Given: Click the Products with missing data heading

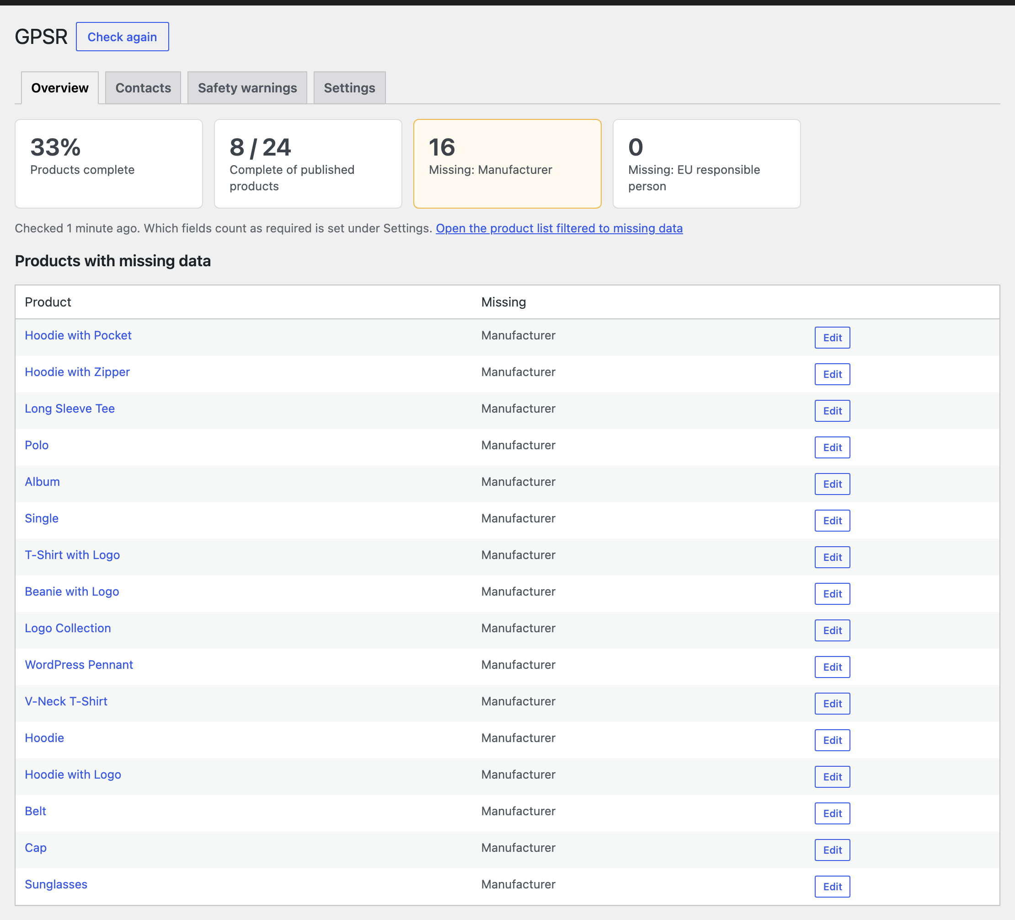Looking at the screenshot, I should [113, 261].
